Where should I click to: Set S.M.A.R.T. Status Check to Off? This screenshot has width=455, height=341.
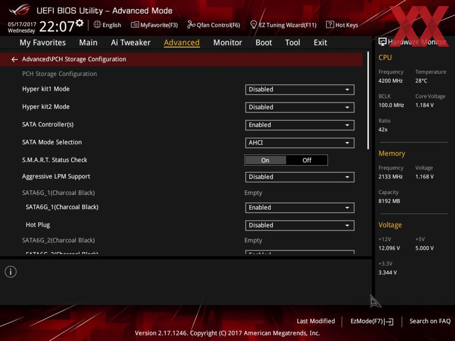point(307,160)
